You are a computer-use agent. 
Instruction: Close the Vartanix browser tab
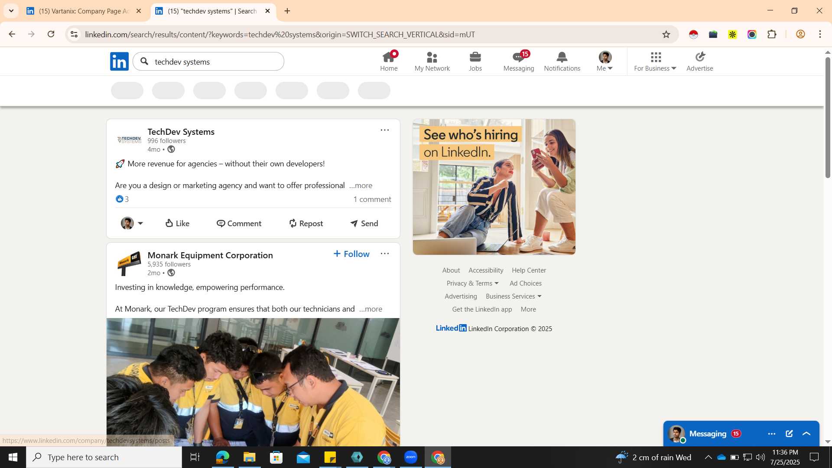139,11
